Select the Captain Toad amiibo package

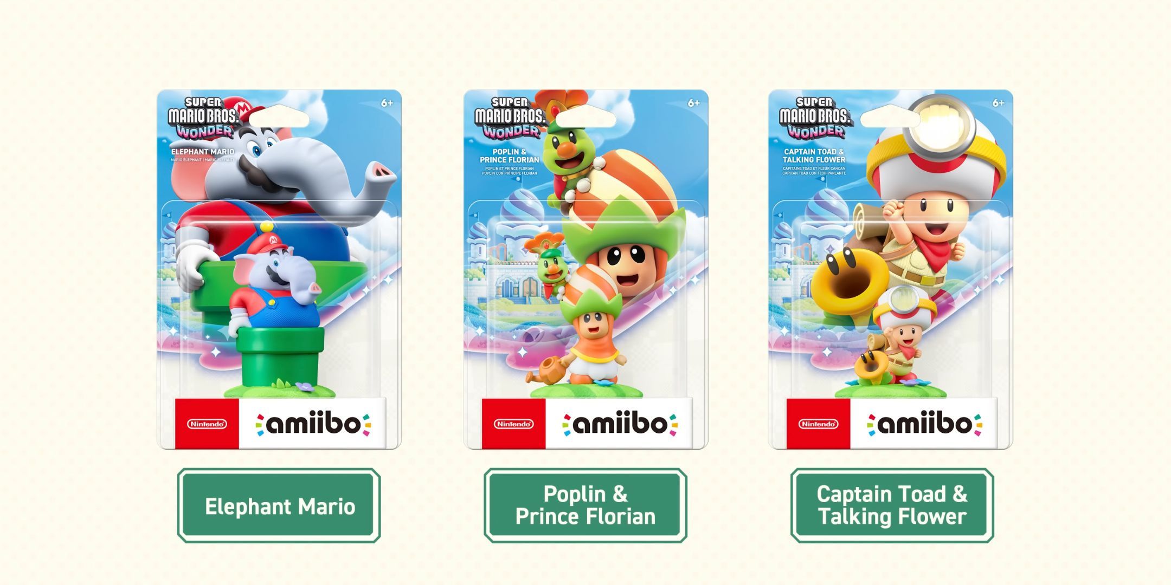point(891,269)
